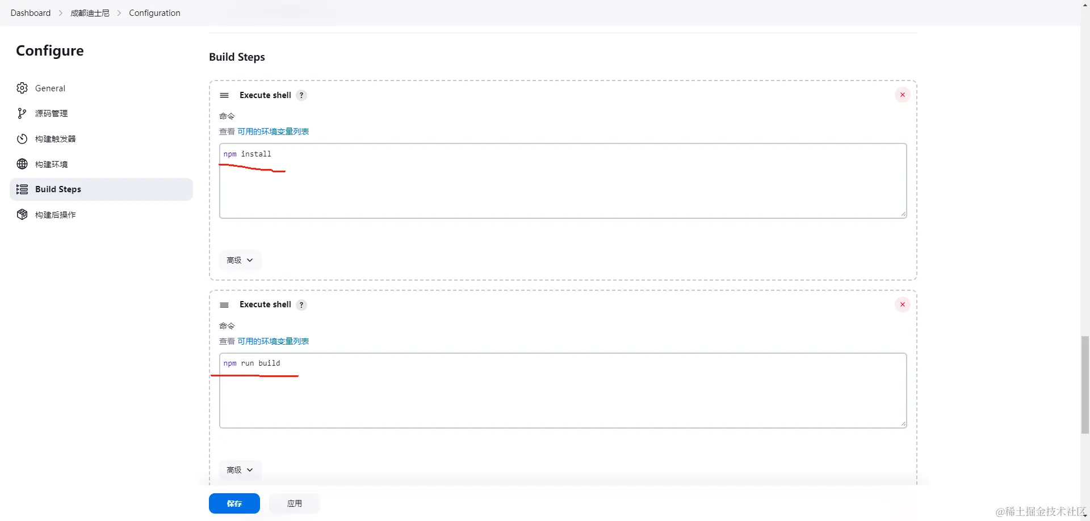Click the 应用 apply button
Image resolution: width=1090 pixels, height=521 pixels.
pos(295,503)
